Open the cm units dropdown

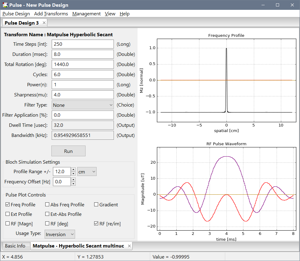click(87, 172)
